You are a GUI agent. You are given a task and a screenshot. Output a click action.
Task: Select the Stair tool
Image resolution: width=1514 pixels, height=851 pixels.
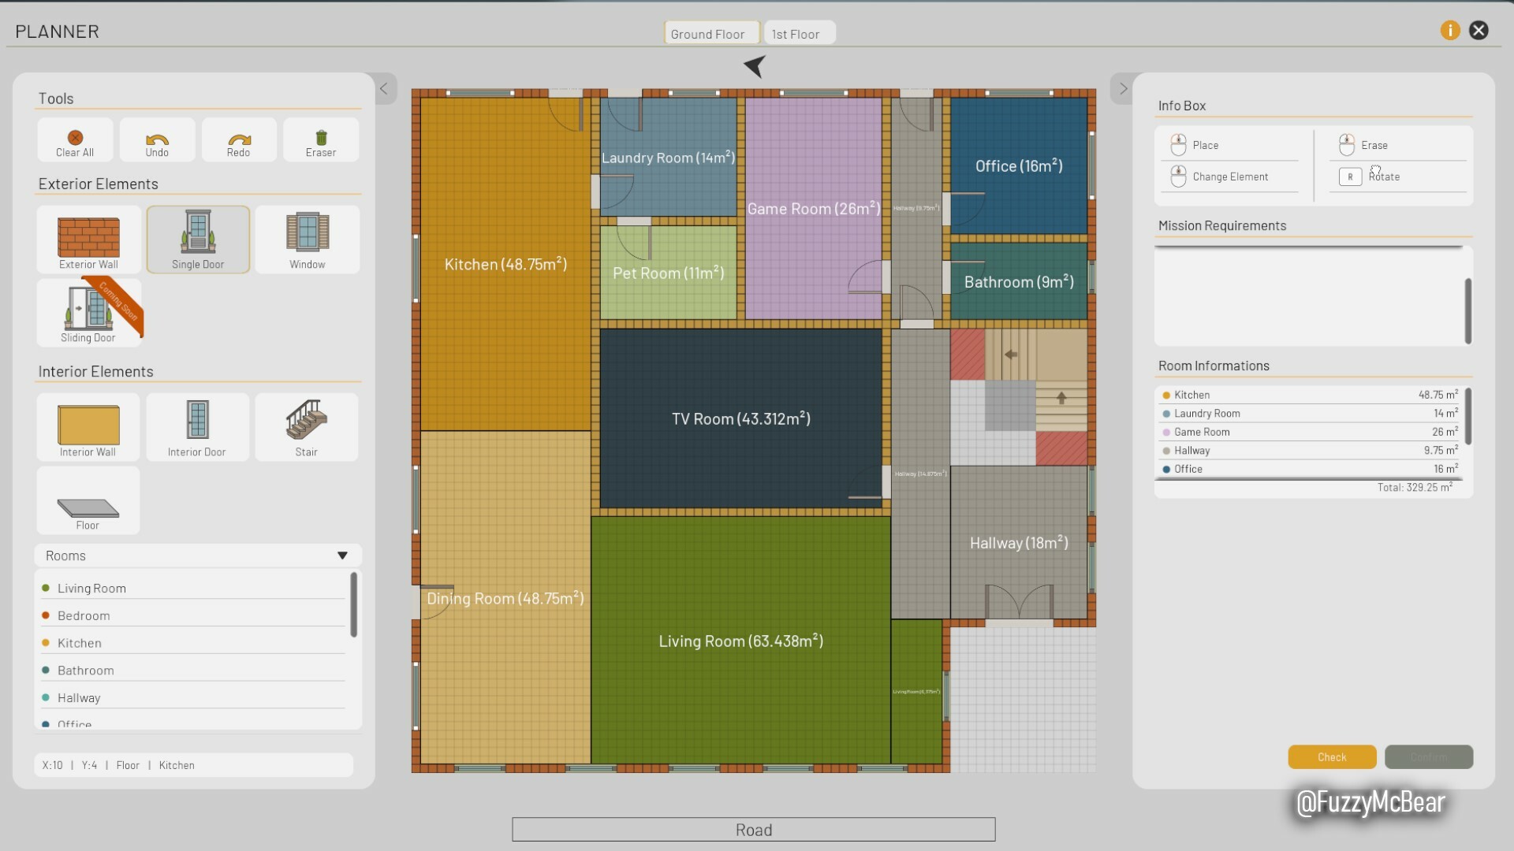306,426
